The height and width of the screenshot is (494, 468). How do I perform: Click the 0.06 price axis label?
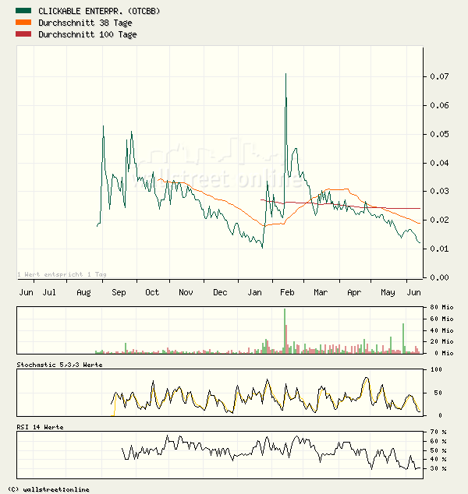point(439,105)
